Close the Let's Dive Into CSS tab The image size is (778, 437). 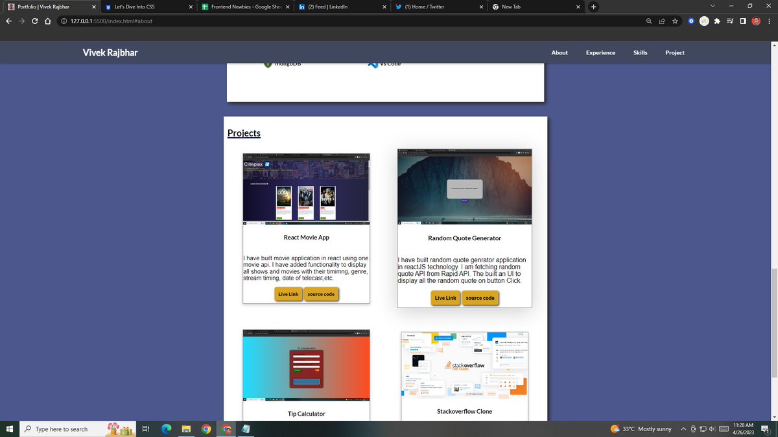pyautogui.click(x=190, y=6)
